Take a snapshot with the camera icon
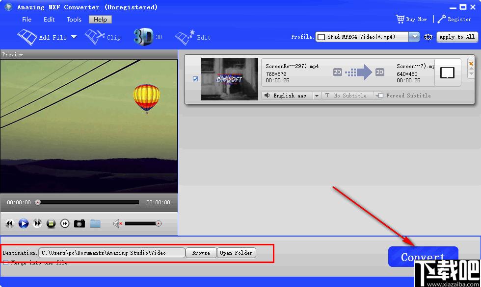This screenshot has width=481, height=287. coord(79,223)
